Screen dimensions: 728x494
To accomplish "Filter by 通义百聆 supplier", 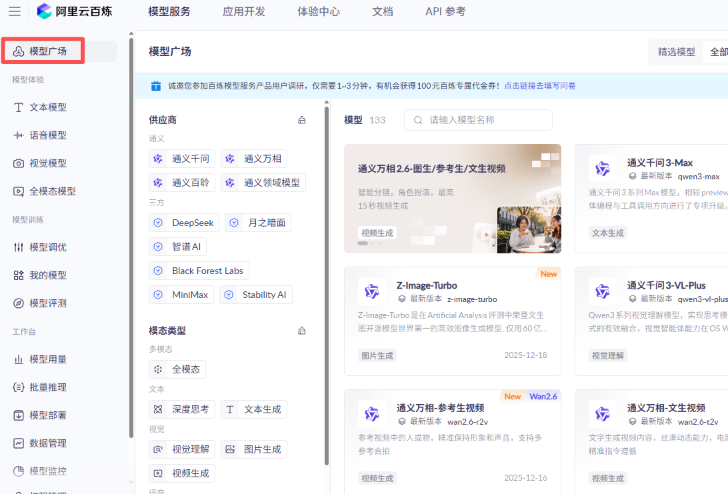I will (x=181, y=183).
